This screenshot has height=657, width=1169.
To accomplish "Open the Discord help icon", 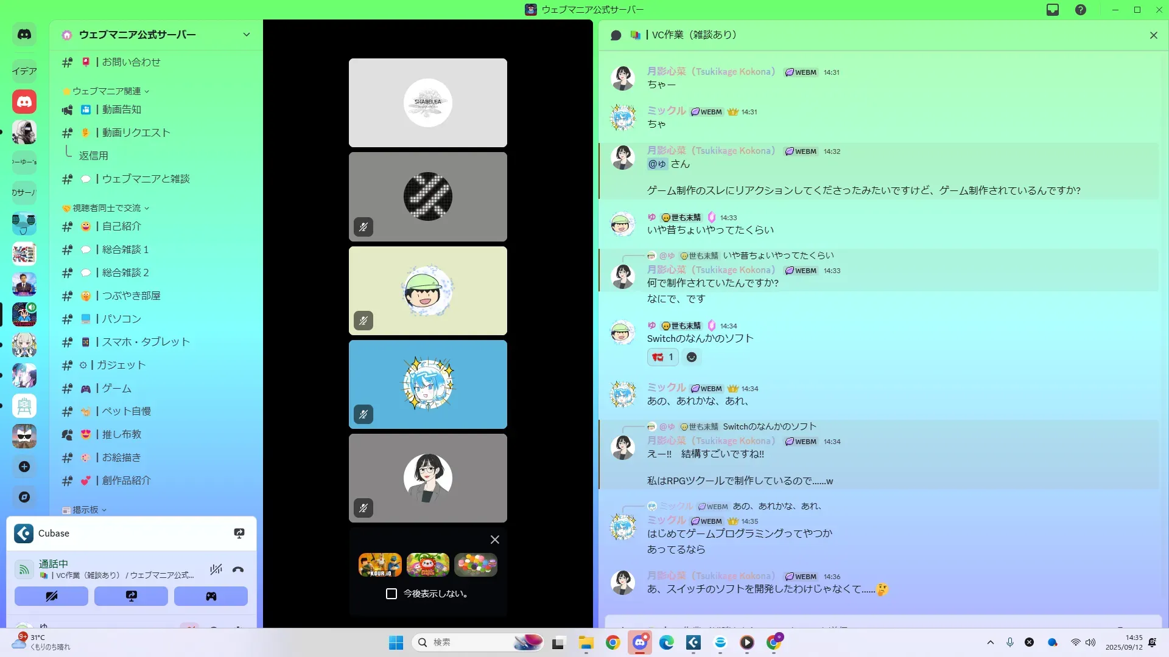I will click(x=1081, y=10).
